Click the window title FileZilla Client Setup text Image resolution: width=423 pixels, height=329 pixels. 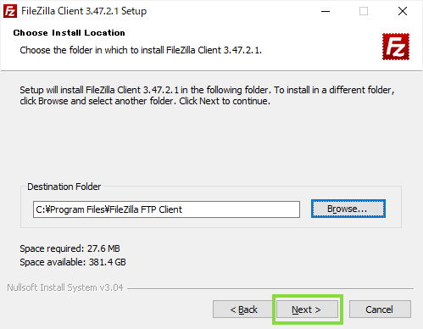84,11
